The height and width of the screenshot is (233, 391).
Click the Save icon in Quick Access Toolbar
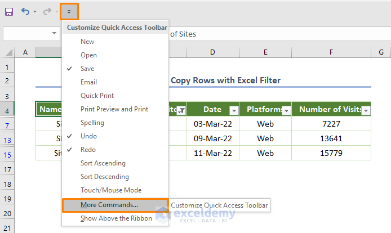coord(9,11)
